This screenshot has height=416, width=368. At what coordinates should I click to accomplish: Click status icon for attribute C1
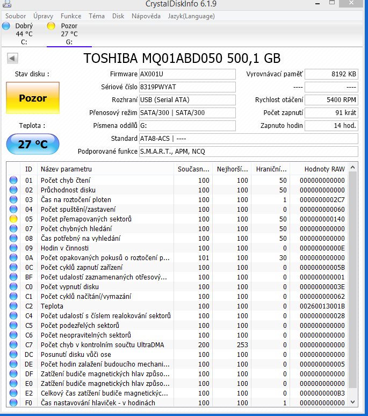[13, 296]
